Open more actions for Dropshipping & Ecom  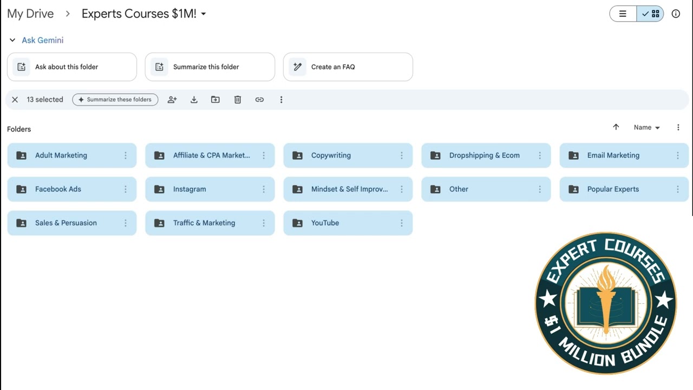coord(540,155)
